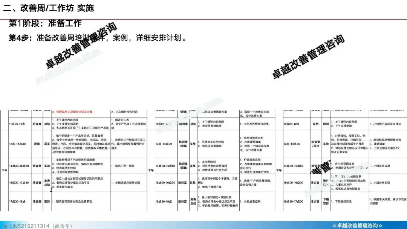Screen dimensions: 407x229
Task: Click the time cell '13点-14点00'
Action: 164,144
